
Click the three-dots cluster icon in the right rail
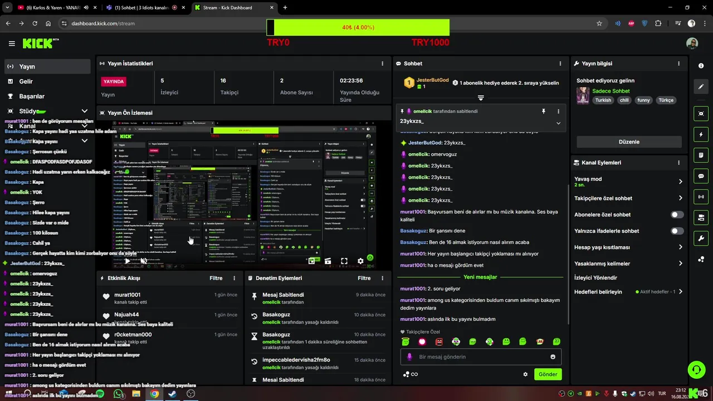click(x=701, y=259)
